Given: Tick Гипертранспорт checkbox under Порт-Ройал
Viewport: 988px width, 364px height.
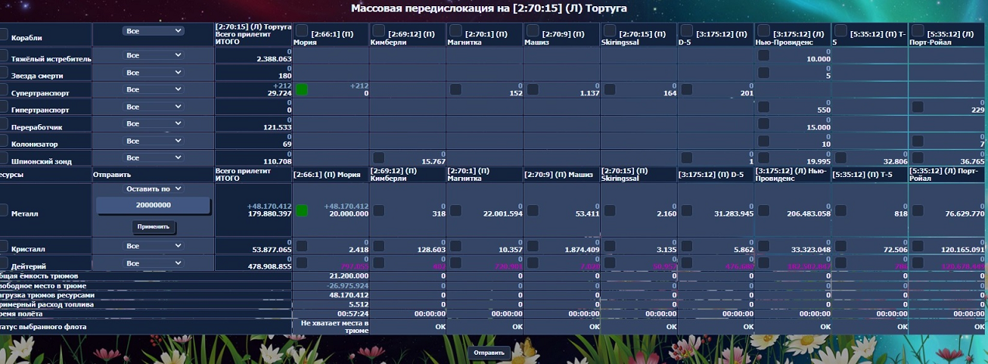Looking at the screenshot, I should point(917,106).
